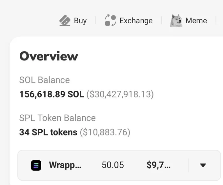Click the 50.05 token amount
The width and height of the screenshot is (223, 185).
click(113, 165)
